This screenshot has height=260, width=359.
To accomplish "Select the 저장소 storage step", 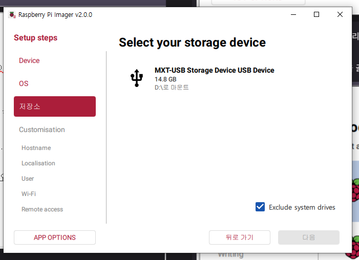I will click(x=55, y=106).
